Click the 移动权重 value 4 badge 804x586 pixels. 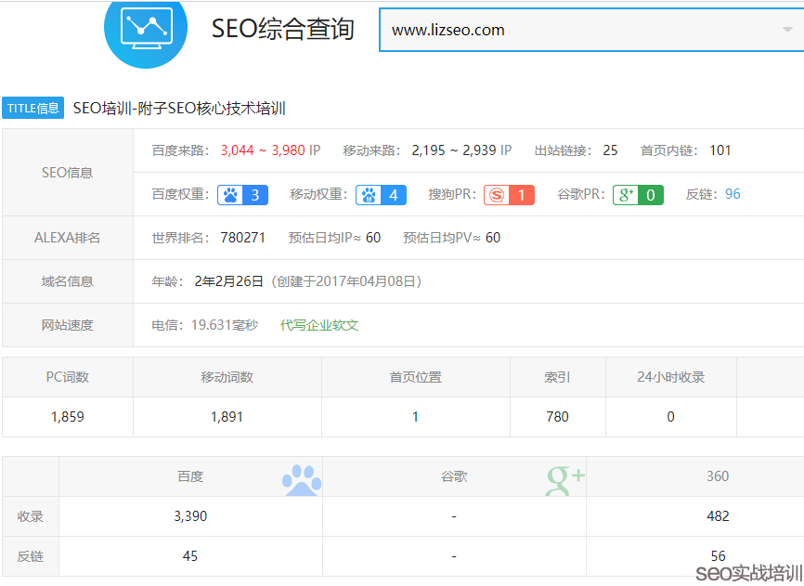pyautogui.click(x=394, y=195)
